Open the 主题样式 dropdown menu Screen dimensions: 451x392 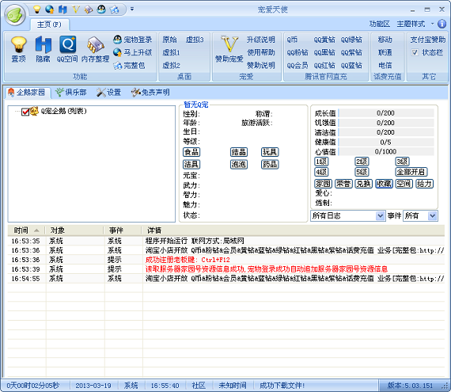pyautogui.click(x=415, y=25)
